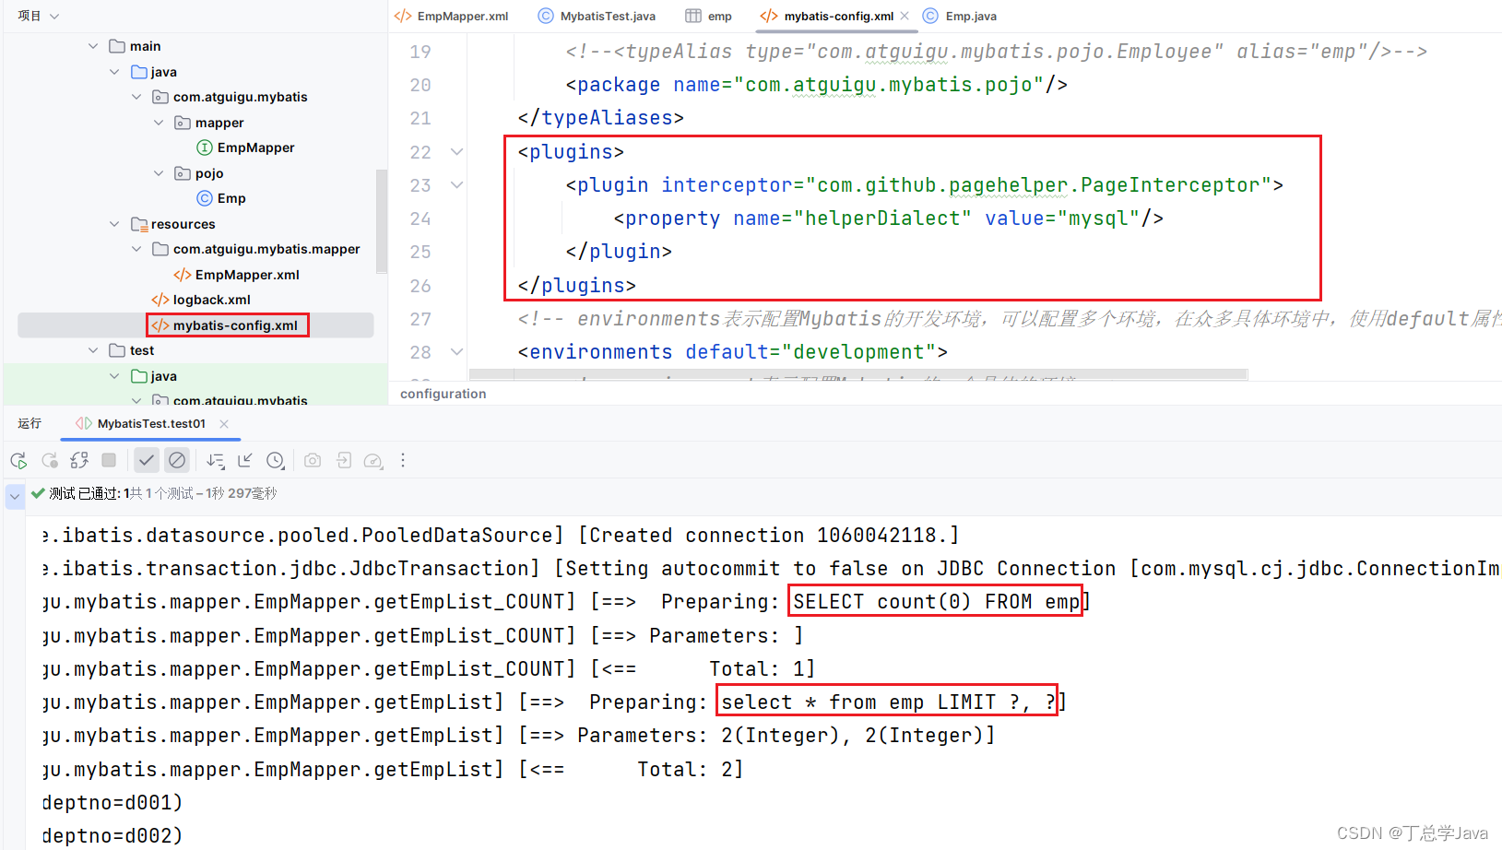The width and height of the screenshot is (1502, 850).
Task: Toggle the show passed tests checkmark
Action: coord(147,460)
